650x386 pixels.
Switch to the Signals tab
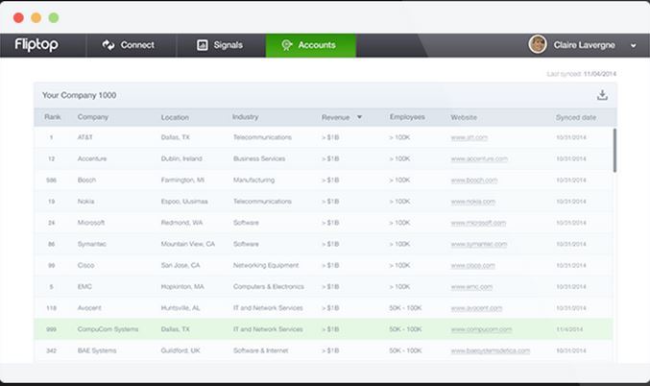(x=221, y=45)
